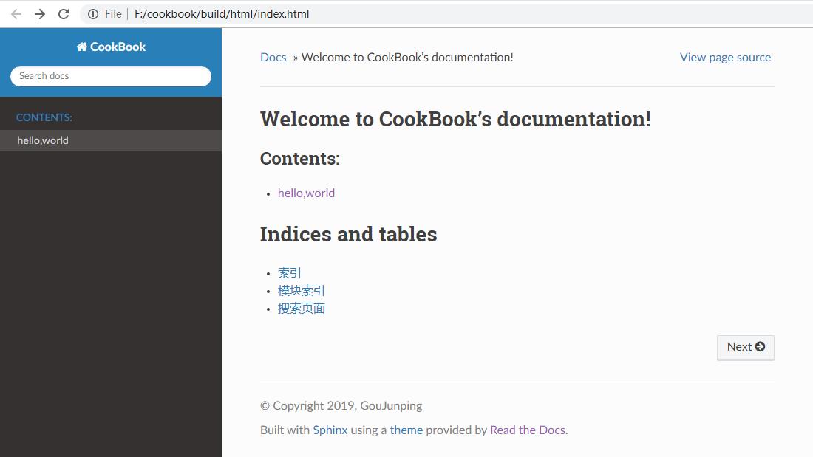Viewport: 813px width, 457px height.
Task: Open the Sphinx link in footer
Action: click(x=330, y=430)
